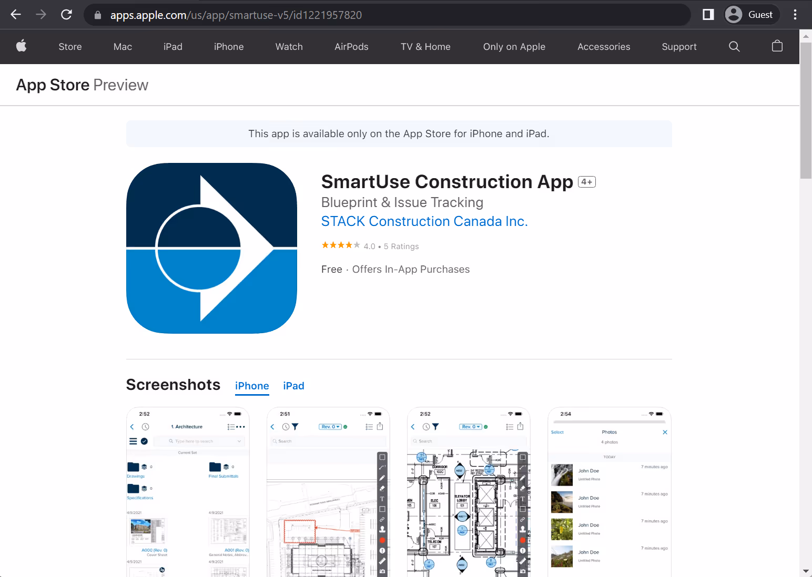This screenshot has height=577, width=812.
Task: Click the 4.0 • 5 Ratings text
Action: point(391,246)
